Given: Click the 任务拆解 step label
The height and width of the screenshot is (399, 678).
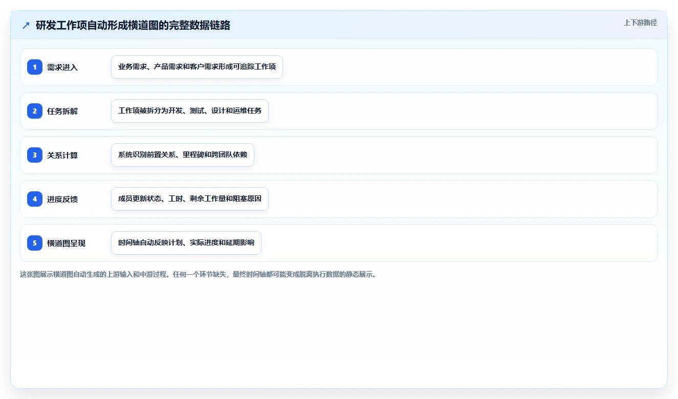Looking at the screenshot, I should click(x=62, y=111).
